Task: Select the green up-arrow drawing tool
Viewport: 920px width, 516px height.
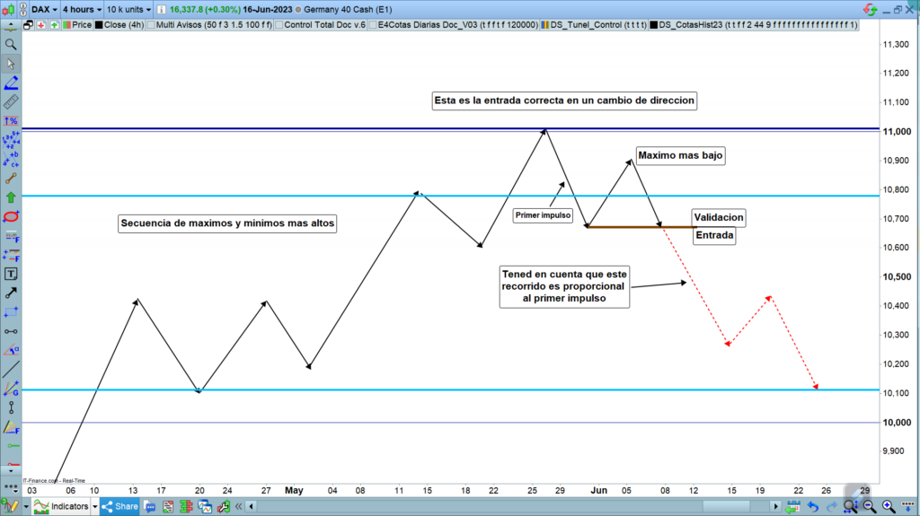Action: 11,197
